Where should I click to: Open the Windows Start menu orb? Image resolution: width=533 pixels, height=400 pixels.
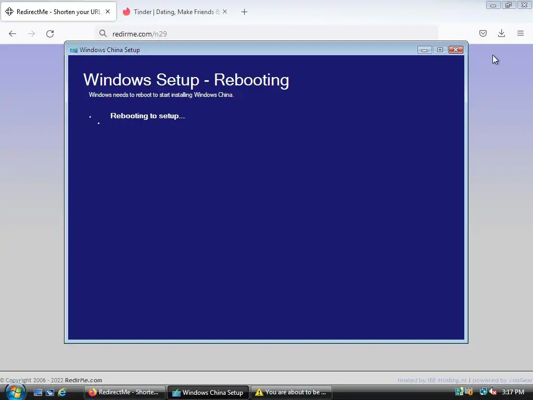(x=15, y=392)
